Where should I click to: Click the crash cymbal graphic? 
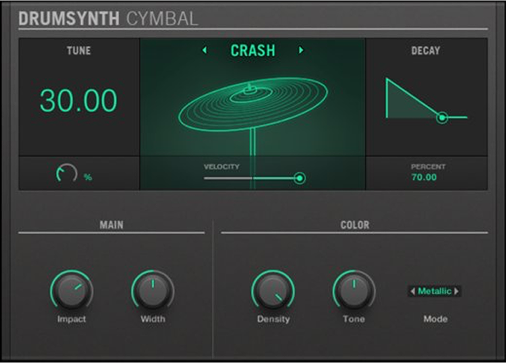pyautogui.click(x=253, y=104)
